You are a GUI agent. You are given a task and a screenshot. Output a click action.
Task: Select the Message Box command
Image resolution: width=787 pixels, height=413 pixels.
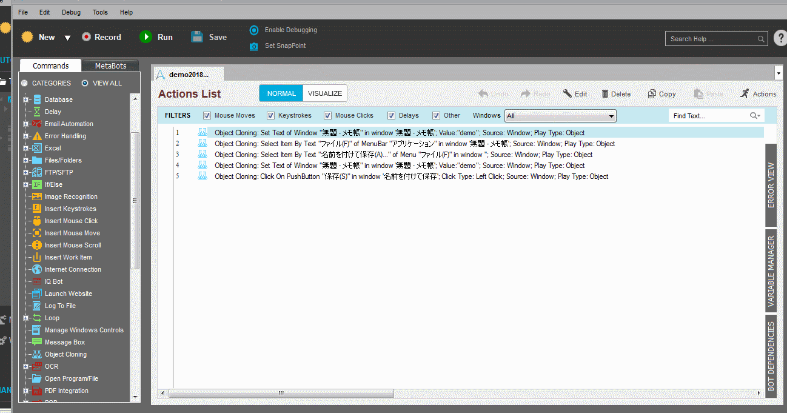pyautogui.click(x=64, y=342)
